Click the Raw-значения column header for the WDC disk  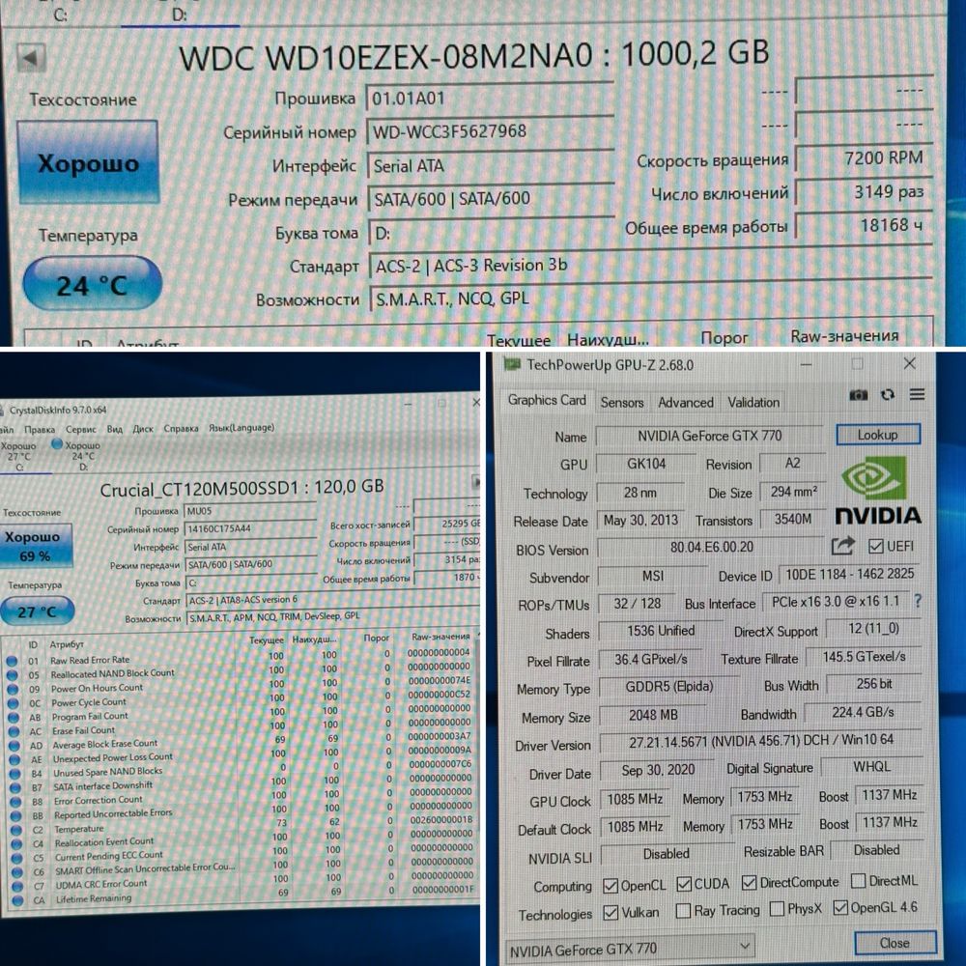tap(844, 336)
